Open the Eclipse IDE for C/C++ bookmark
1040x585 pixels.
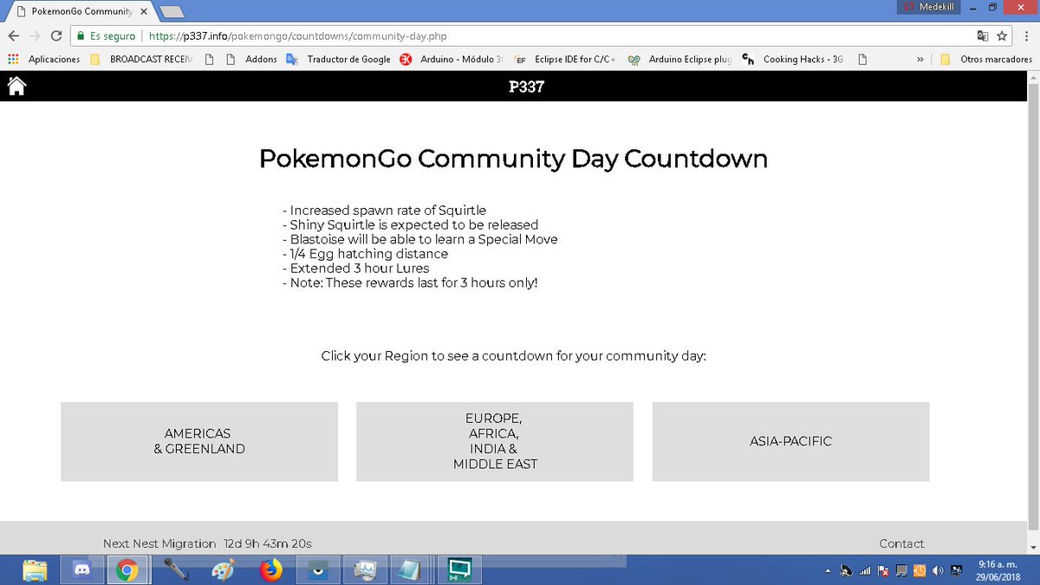pos(565,59)
